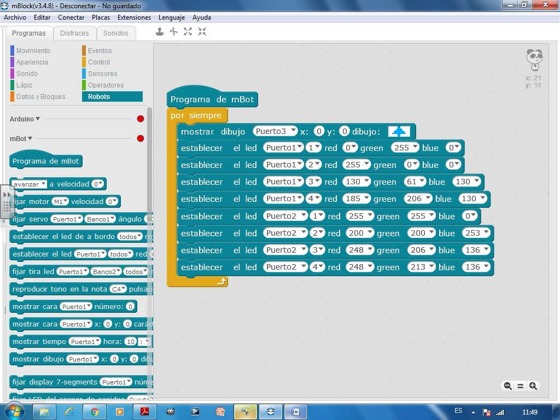The width and height of the screenshot is (560, 420).
Task: Zoom in on the scripts area
Action: pos(532,386)
